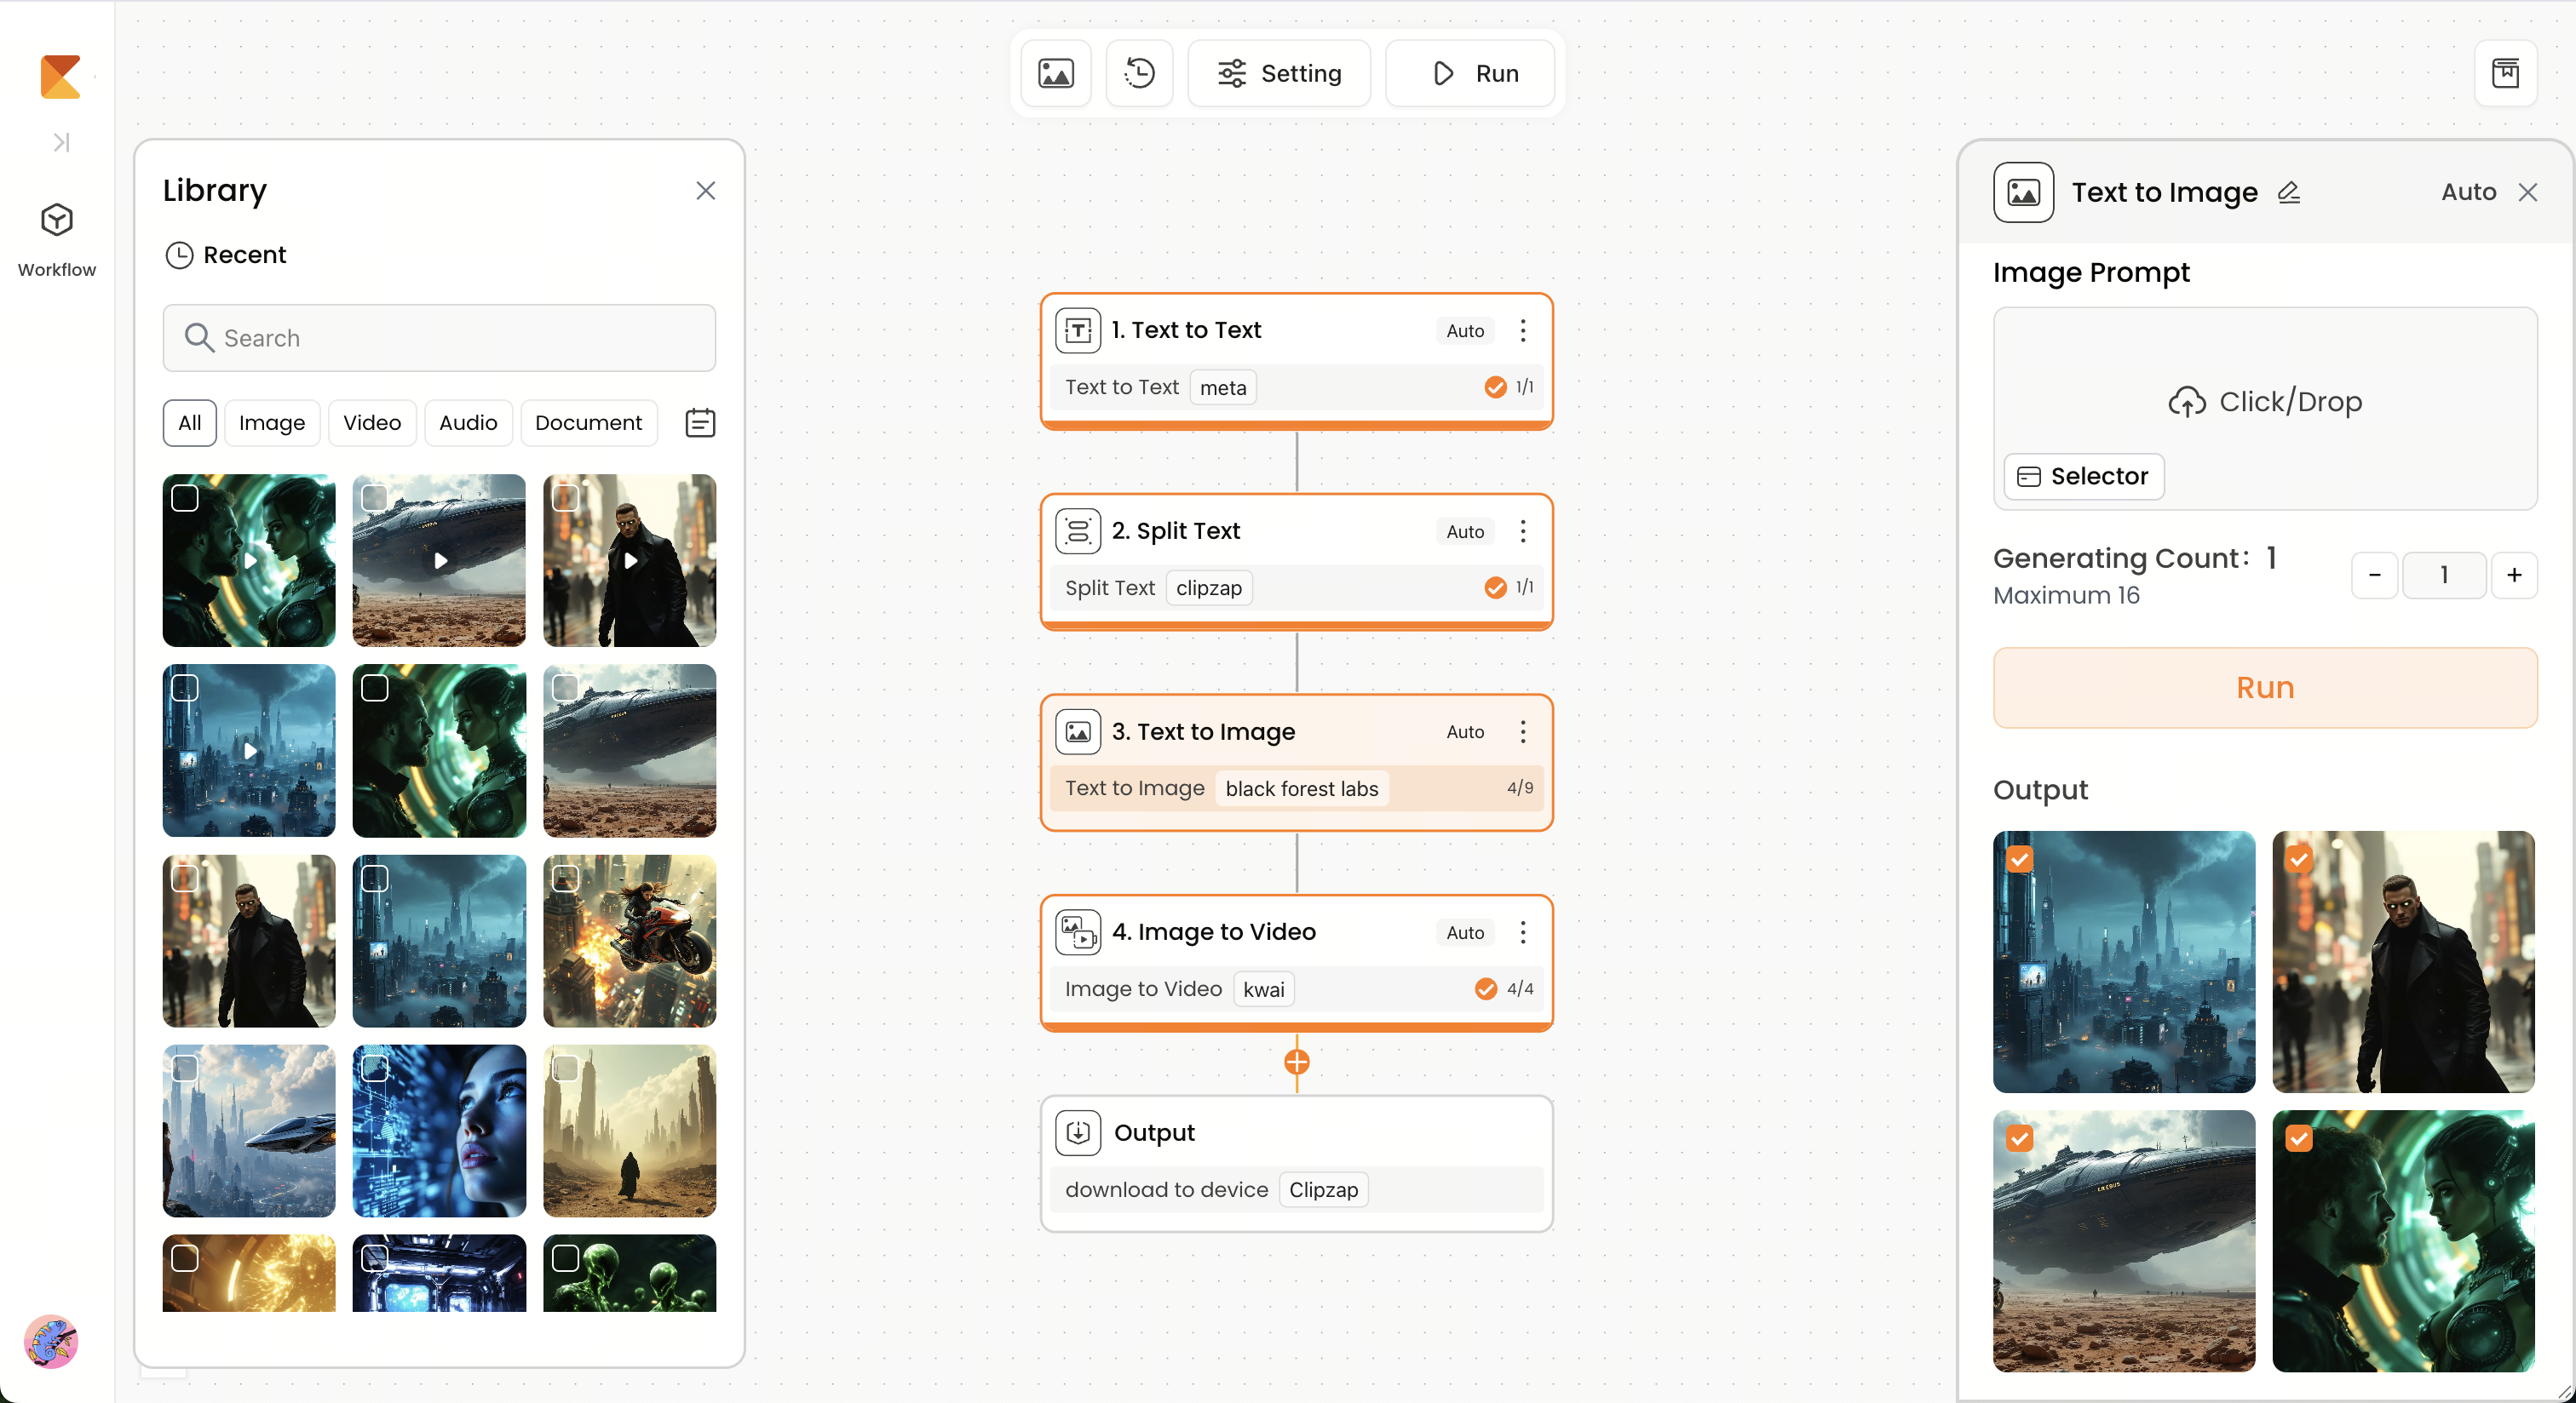The image size is (2576, 1403).
Task: Increase generating count with plus button
Action: tap(2514, 575)
